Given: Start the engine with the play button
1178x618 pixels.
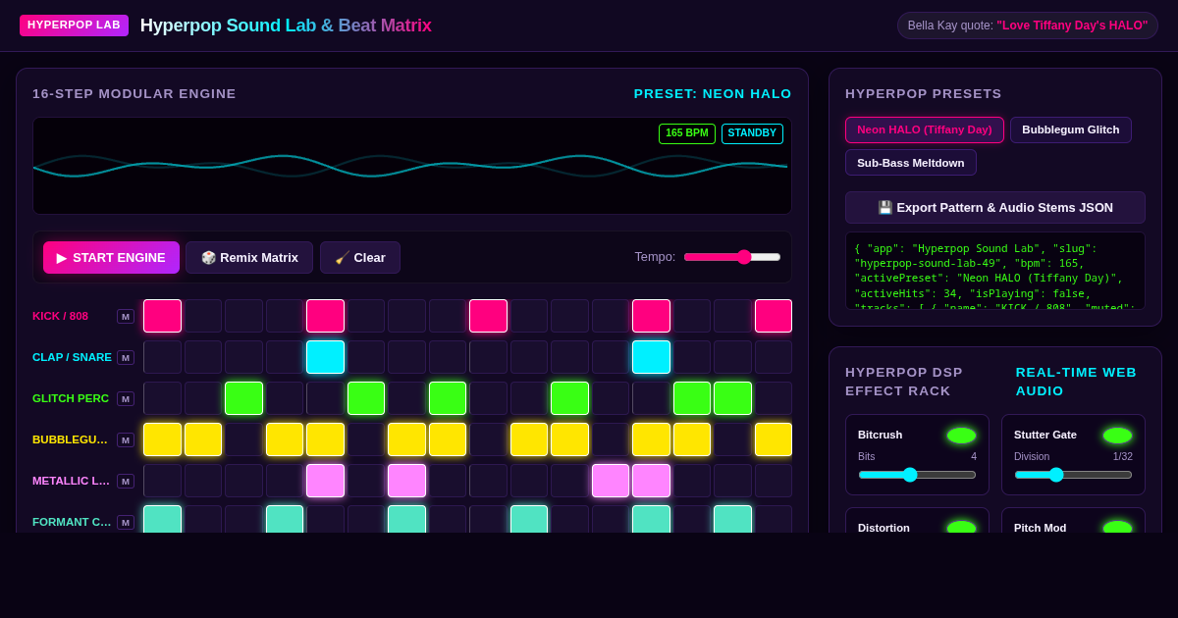Looking at the screenshot, I should click(111, 257).
